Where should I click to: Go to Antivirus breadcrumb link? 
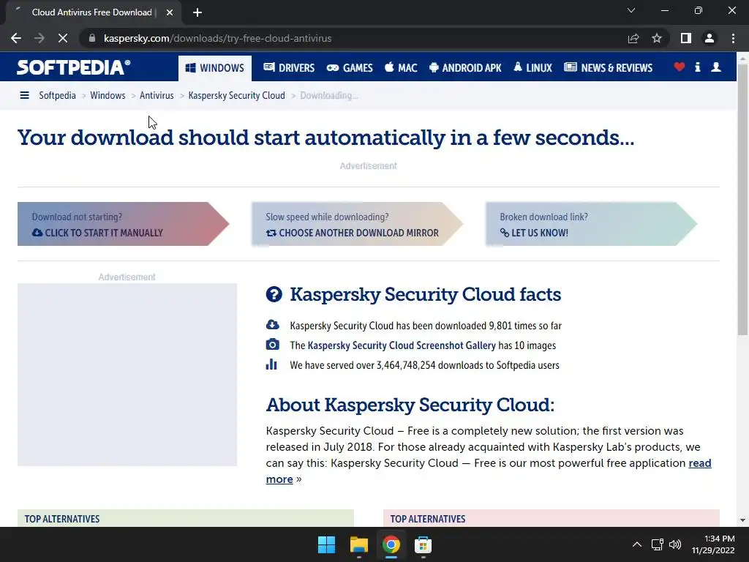click(157, 96)
